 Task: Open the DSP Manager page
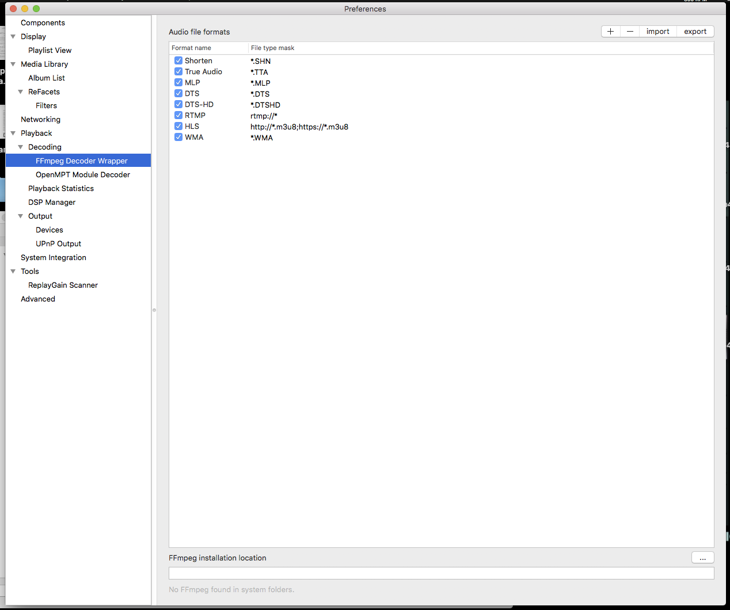pyautogui.click(x=52, y=202)
